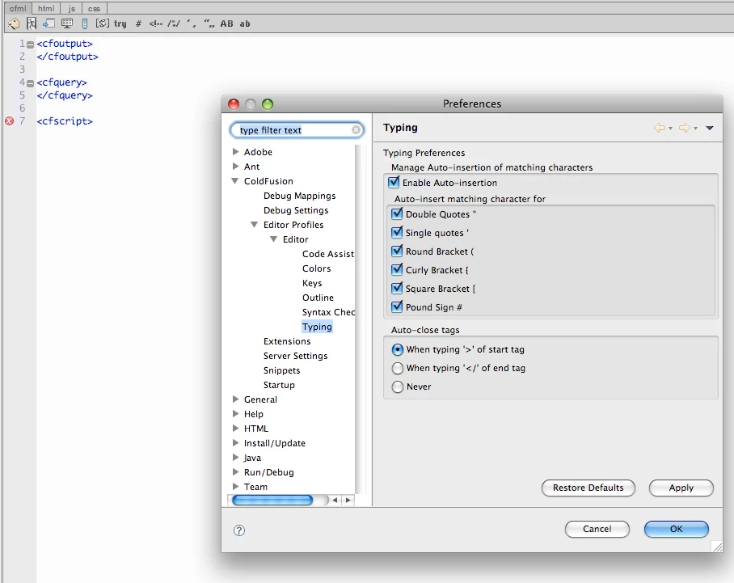This screenshot has width=734, height=583.
Task: Toggle the Round Bracket checkbox
Action: tap(397, 251)
